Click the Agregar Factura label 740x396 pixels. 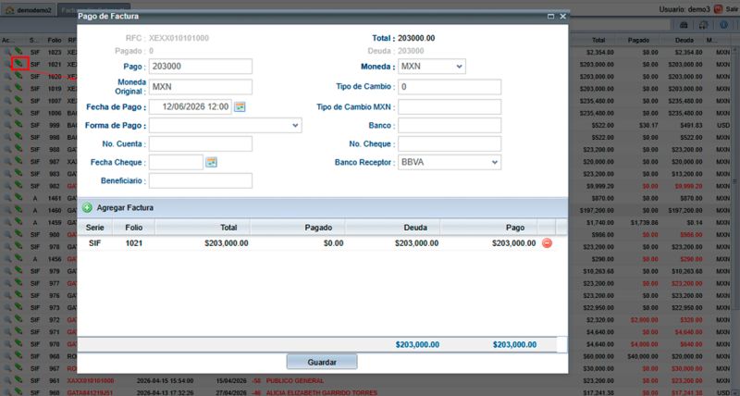(x=125, y=207)
